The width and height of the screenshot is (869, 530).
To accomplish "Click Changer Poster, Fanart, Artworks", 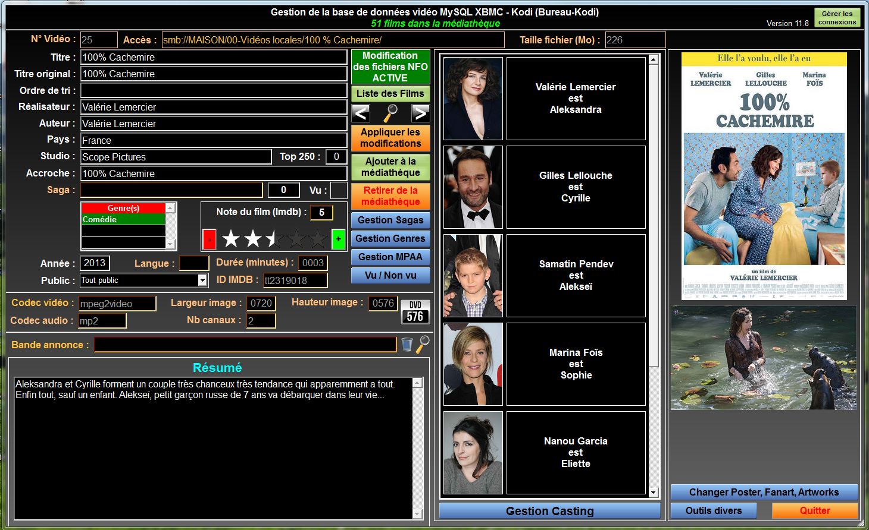I will (x=764, y=492).
